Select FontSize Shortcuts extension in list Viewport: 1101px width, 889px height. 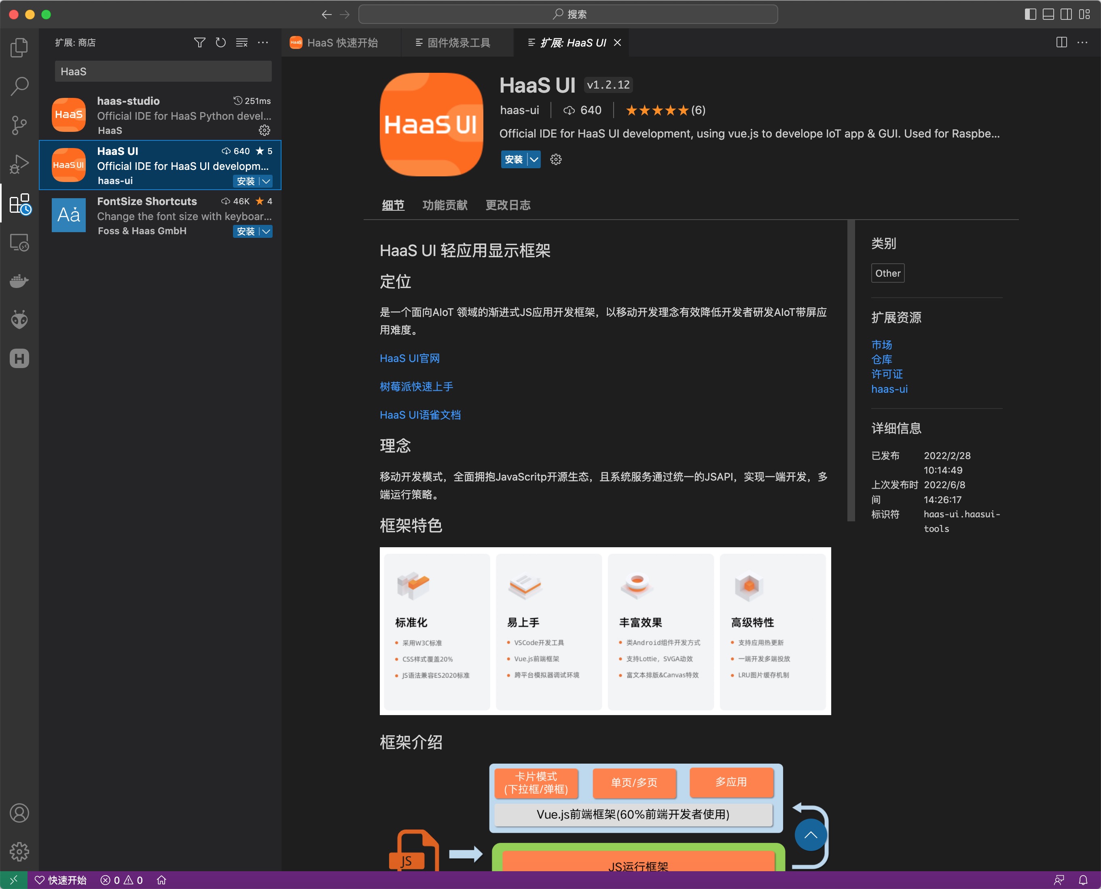pyautogui.click(x=160, y=216)
